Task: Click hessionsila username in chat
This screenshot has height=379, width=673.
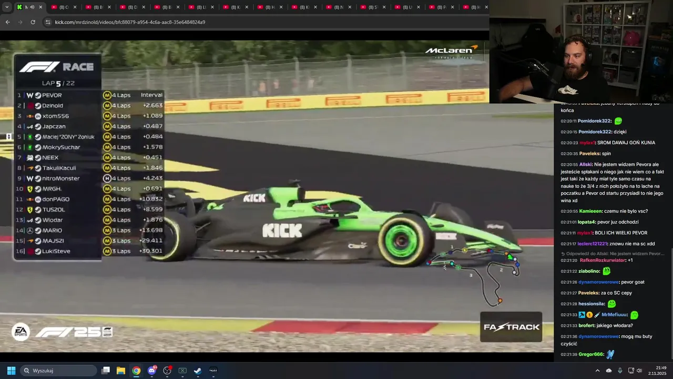Action: [592, 304]
